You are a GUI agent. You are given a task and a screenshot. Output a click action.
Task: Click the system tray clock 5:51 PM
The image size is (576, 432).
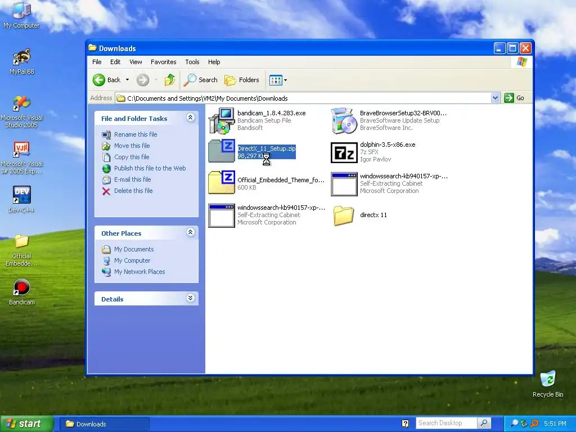coord(555,424)
